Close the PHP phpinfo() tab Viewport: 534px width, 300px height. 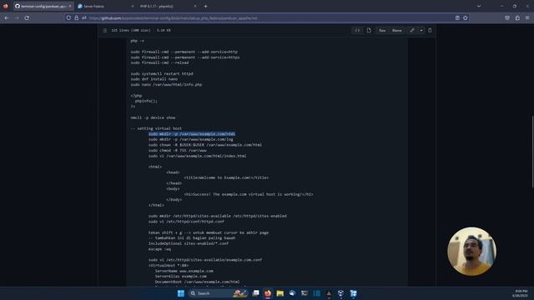pyautogui.click(x=195, y=6)
